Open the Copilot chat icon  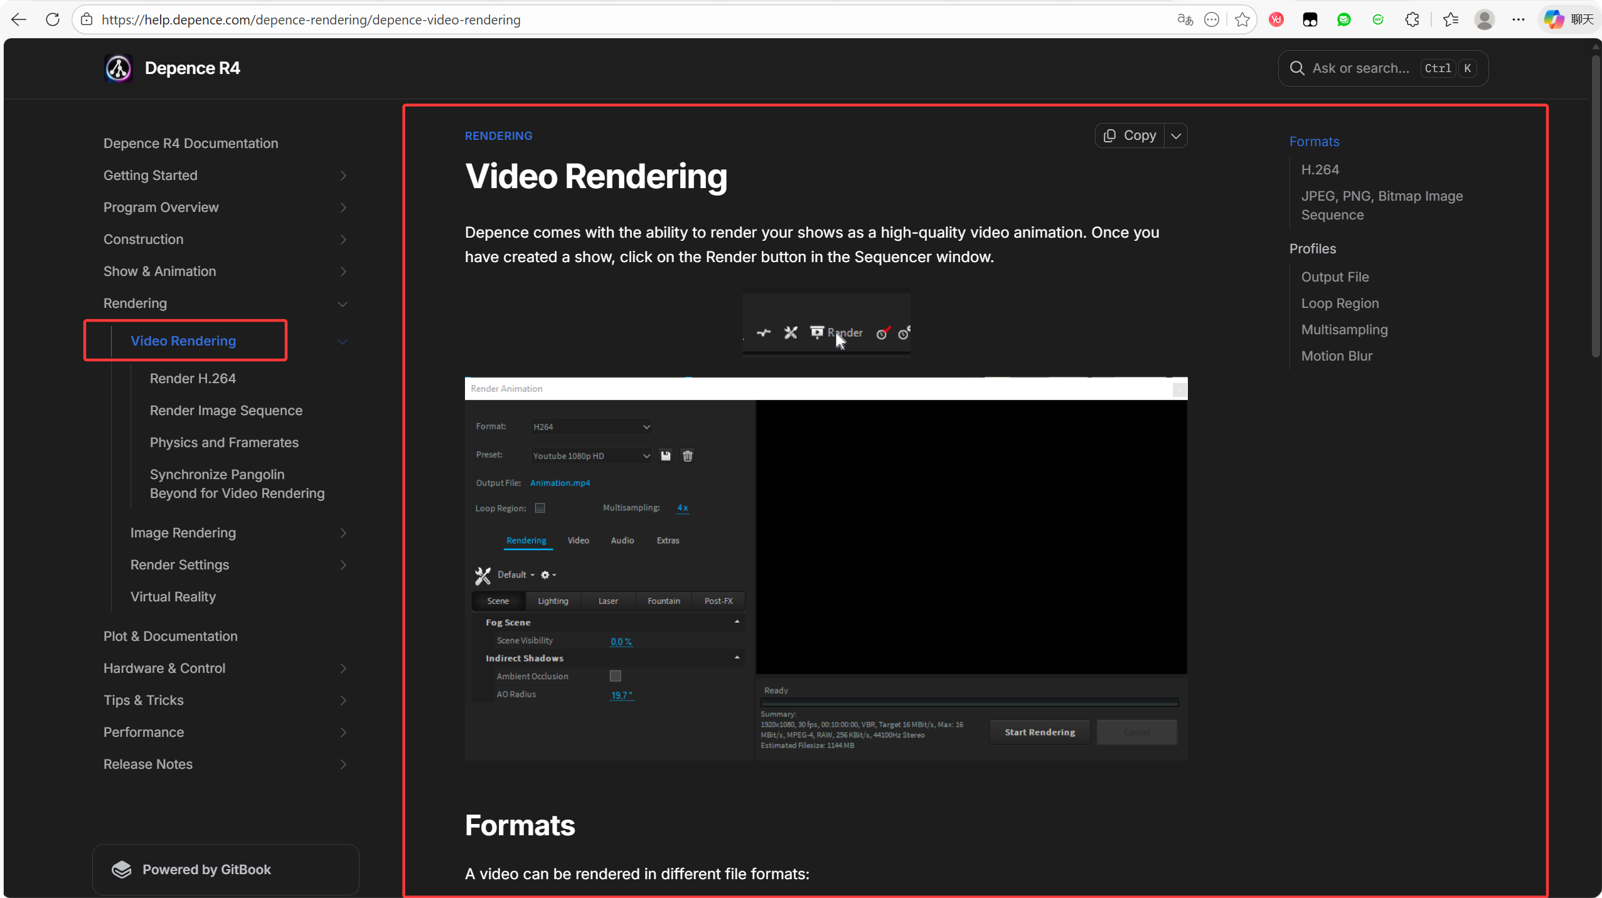click(x=1553, y=19)
